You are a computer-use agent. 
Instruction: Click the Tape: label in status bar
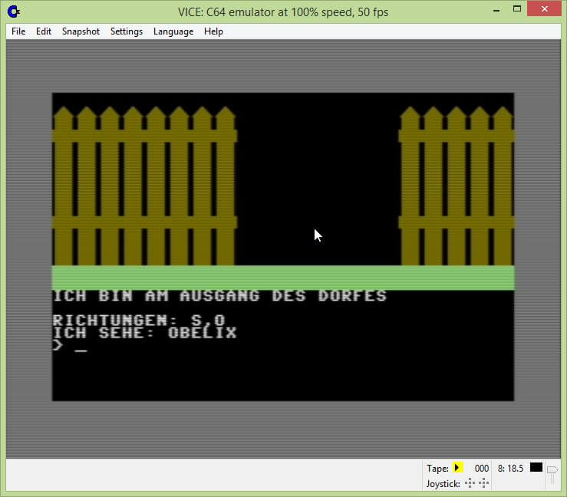(437, 469)
